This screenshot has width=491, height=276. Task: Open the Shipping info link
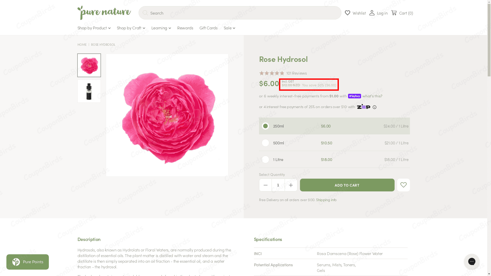tap(326, 200)
